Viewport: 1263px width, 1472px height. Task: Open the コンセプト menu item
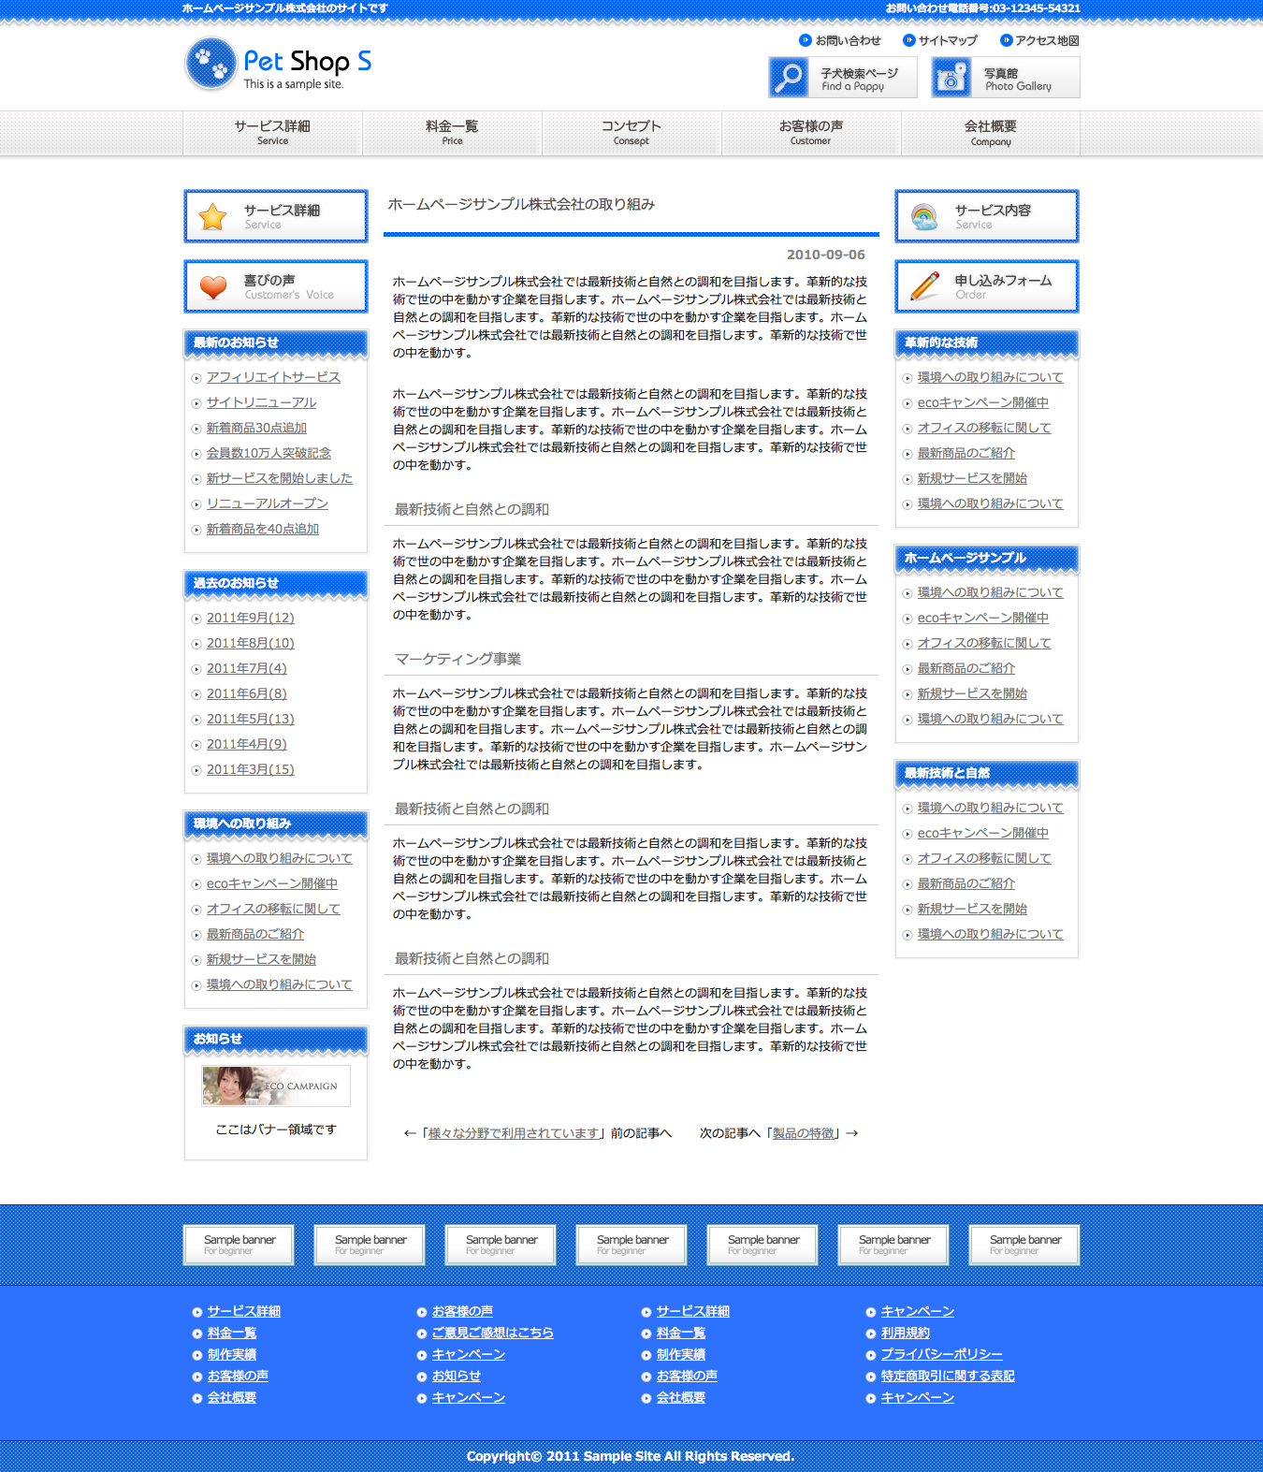coord(631,132)
